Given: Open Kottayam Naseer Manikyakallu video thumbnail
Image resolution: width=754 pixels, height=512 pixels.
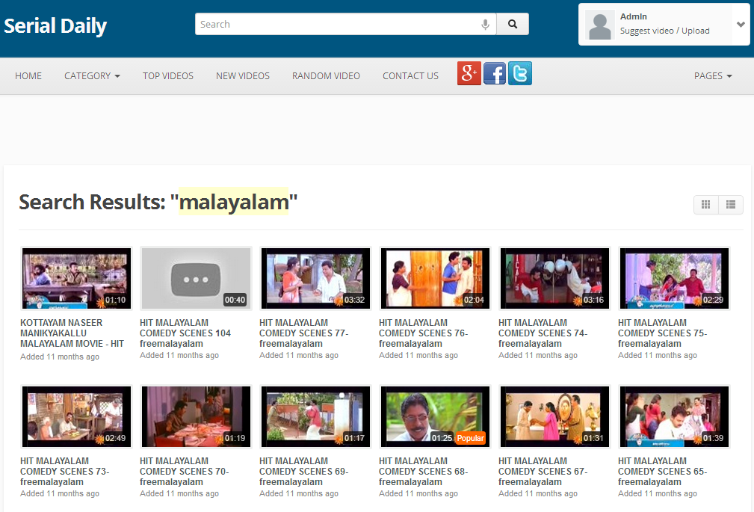Looking at the screenshot, I should 76,278.
